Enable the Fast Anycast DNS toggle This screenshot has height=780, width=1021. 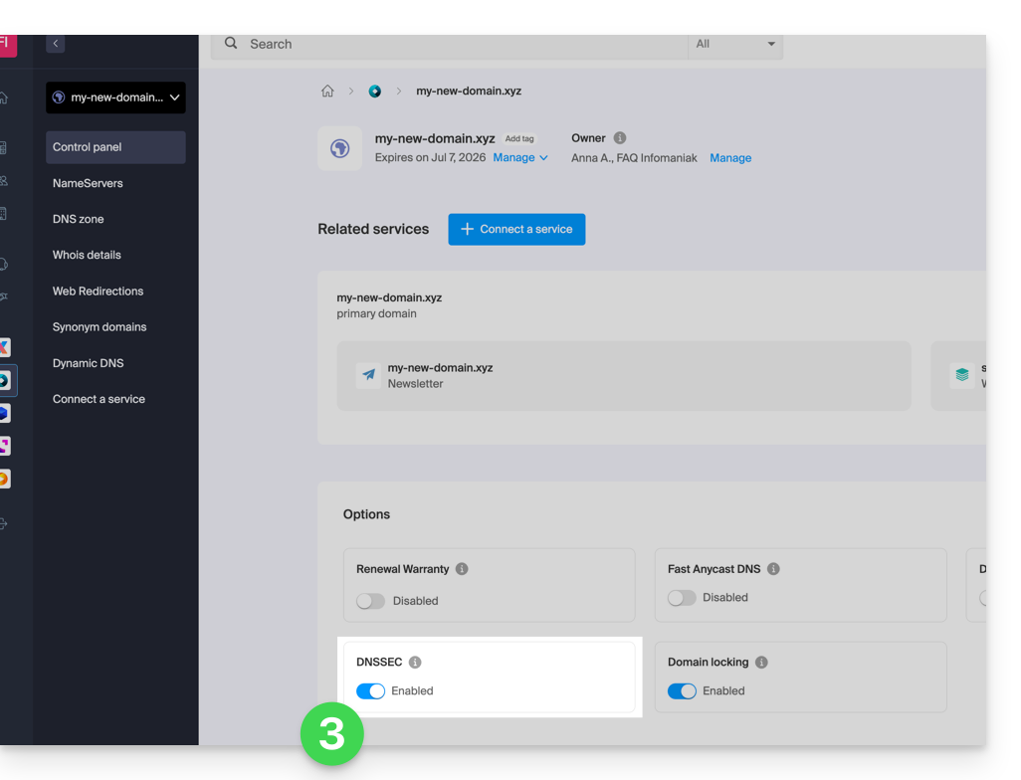[682, 598]
